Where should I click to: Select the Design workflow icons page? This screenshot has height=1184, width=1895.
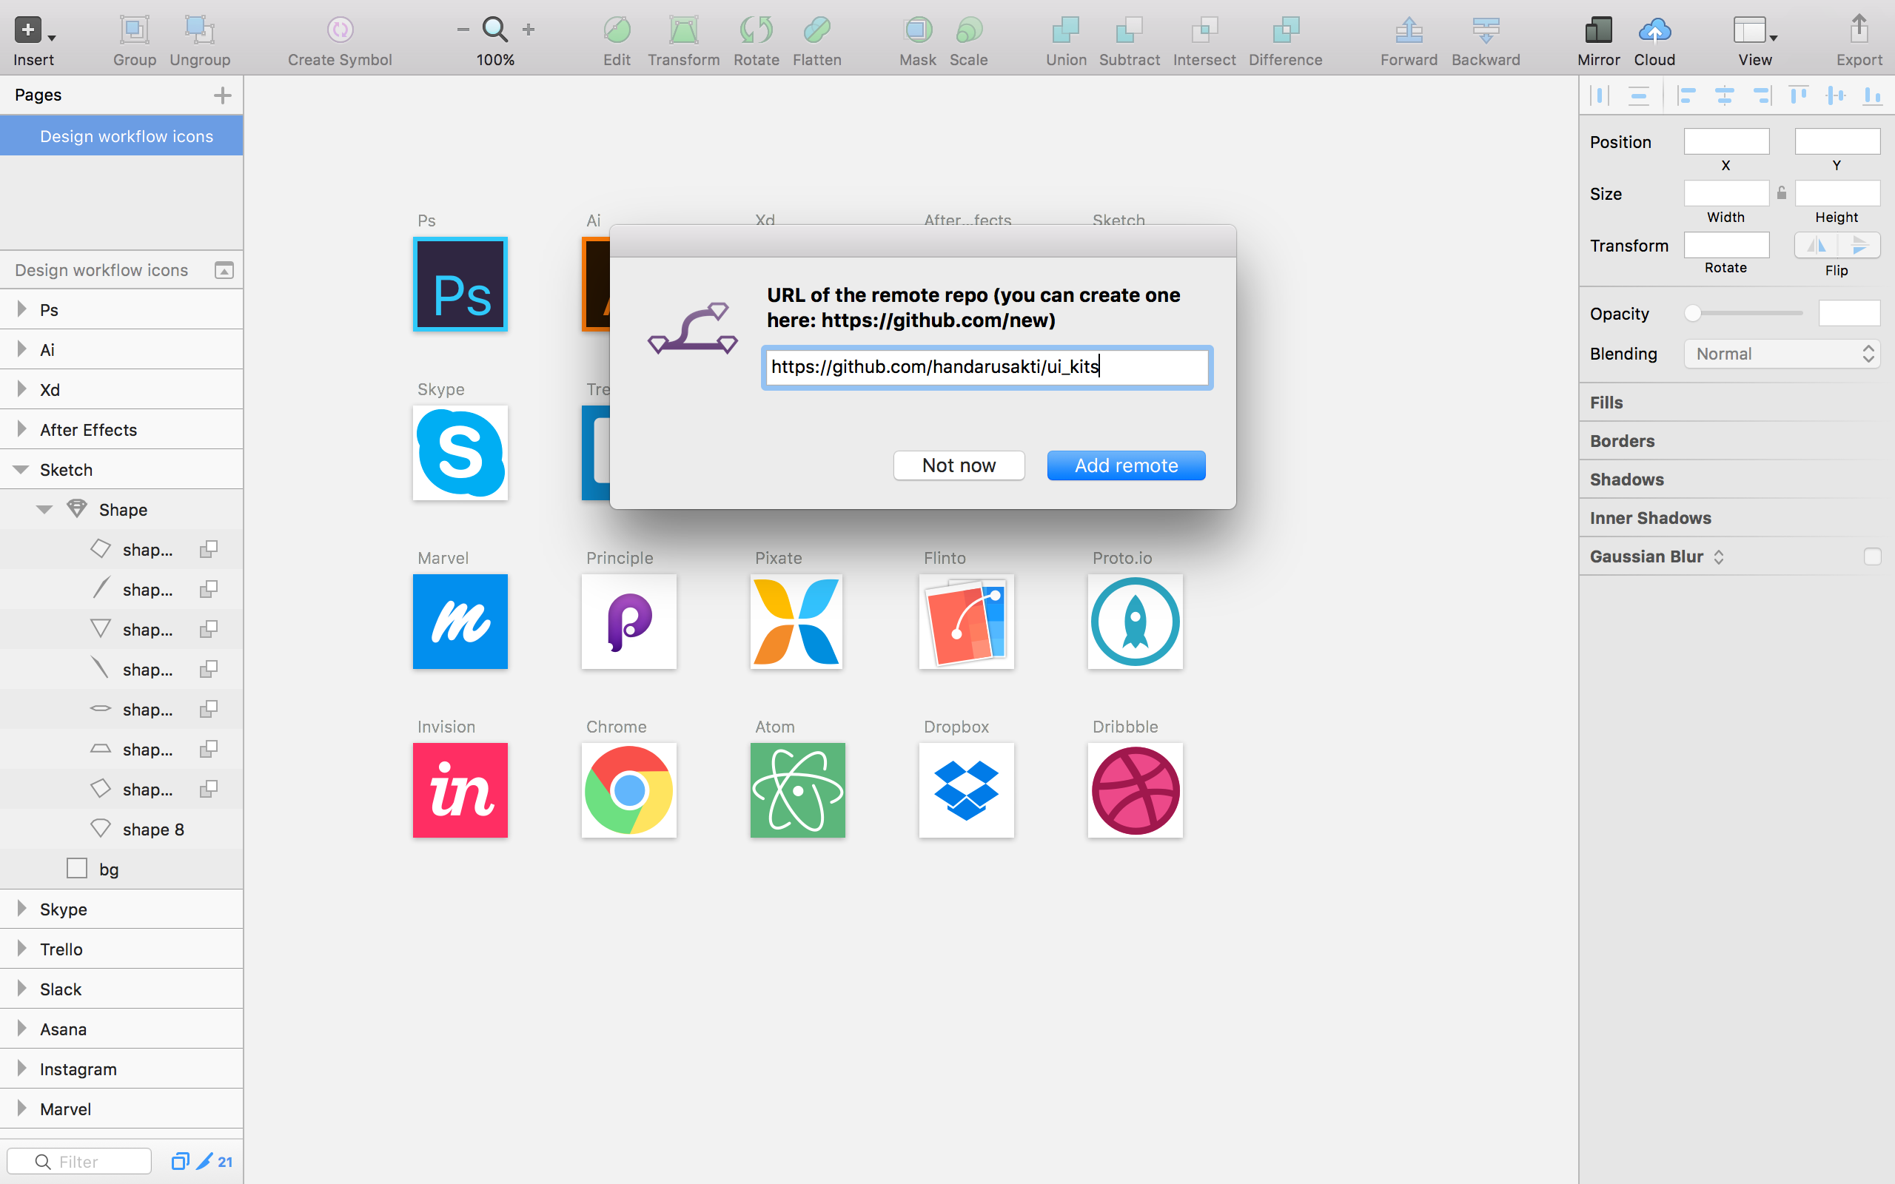point(121,136)
